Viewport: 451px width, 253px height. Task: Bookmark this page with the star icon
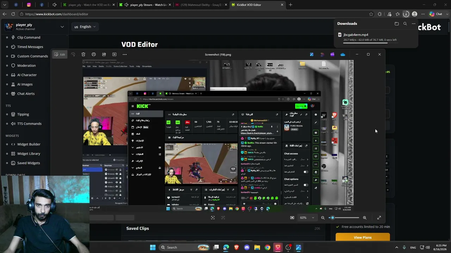(x=371, y=14)
